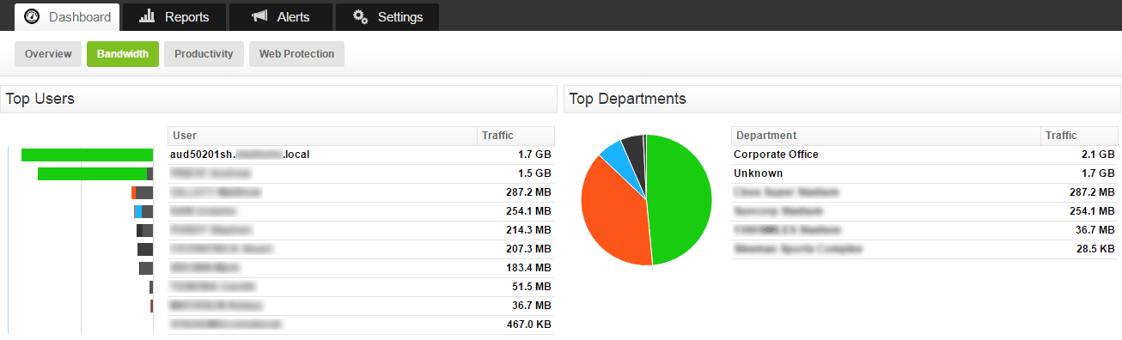Click the 1.7 GB user traffic value
The width and height of the screenshot is (1122, 340).
point(535,155)
